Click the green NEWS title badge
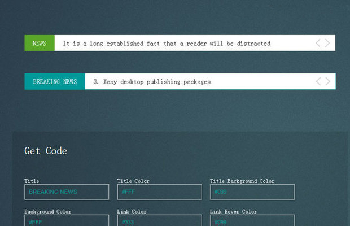 click(40, 43)
